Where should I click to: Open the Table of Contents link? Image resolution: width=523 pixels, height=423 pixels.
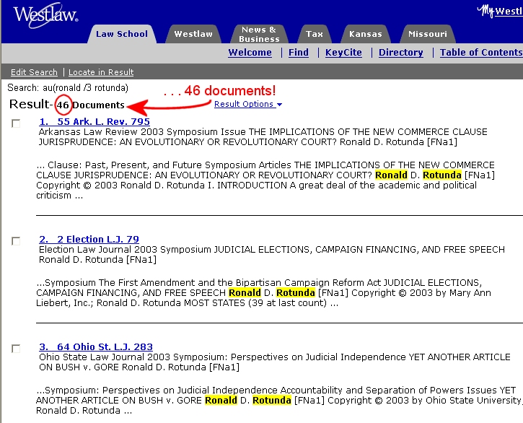[x=481, y=53]
